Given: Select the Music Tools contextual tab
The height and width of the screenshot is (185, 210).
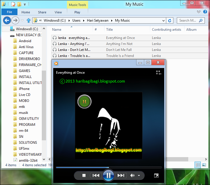Looking at the screenshot, I should coord(78,5).
